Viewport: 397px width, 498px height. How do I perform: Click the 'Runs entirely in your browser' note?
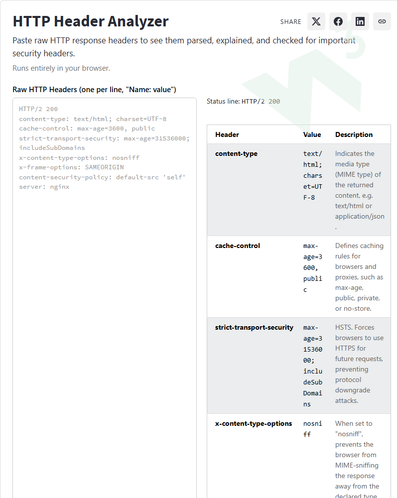(x=61, y=68)
